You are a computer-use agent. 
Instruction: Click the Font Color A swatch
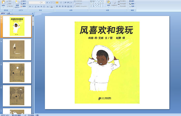coord(52,6)
